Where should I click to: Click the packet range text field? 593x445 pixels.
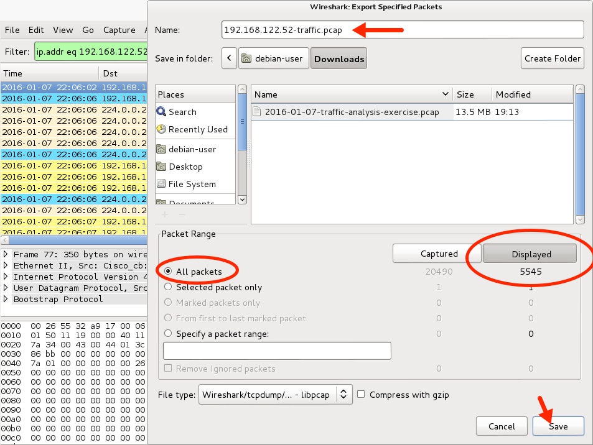[277, 351]
